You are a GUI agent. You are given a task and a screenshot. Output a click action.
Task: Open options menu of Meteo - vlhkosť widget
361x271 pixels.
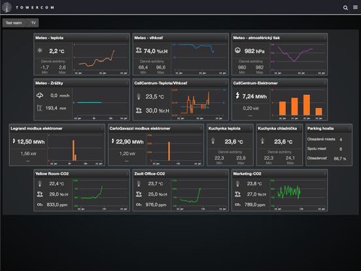226,37
